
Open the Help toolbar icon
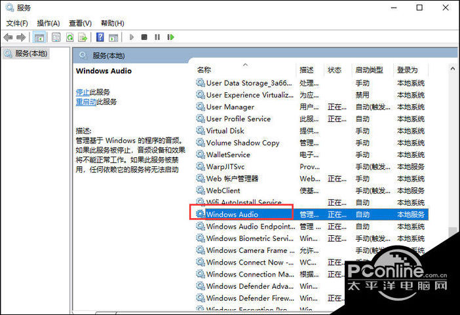coord(100,37)
